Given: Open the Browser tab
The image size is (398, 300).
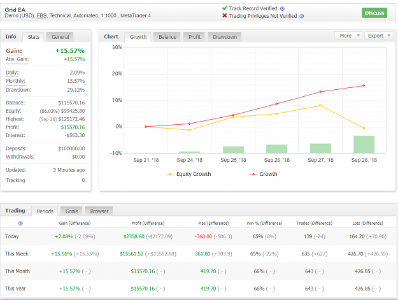Looking at the screenshot, I should (x=99, y=211).
